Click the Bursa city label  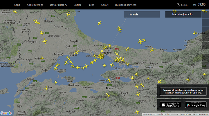(x=109, y=88)
